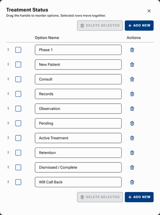This screenshot has width=160, height=215.
Task: Delete the Phase 1 option via trash icon
Action: [x=132, y=50]
